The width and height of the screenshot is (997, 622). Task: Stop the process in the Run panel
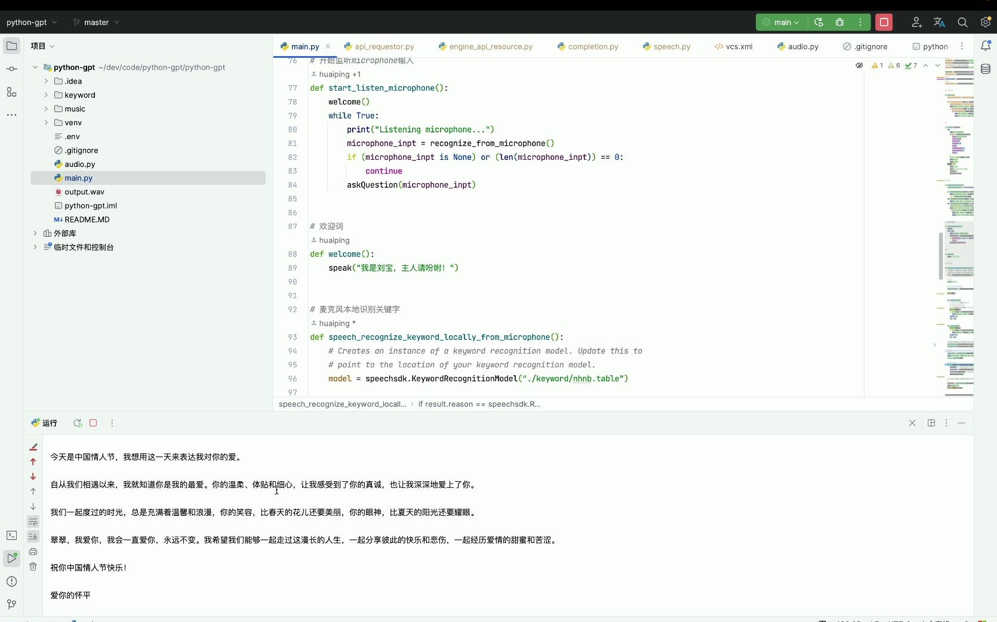93,423
